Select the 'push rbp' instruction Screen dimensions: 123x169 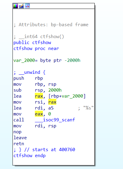click(28, 78)
